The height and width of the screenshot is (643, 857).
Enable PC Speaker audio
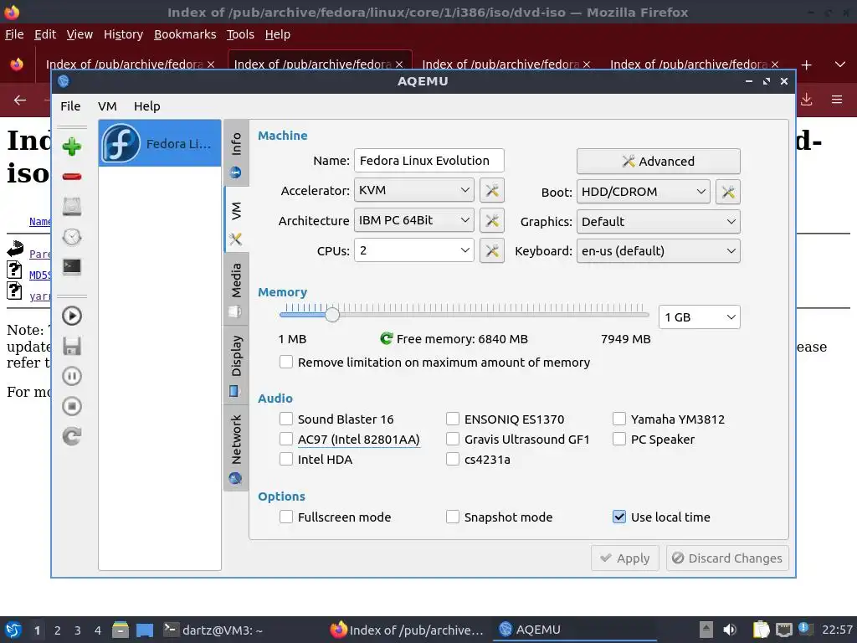[x=619, y=439]
